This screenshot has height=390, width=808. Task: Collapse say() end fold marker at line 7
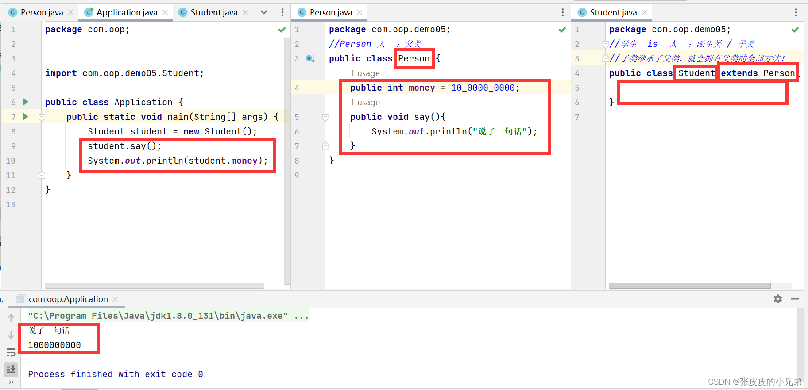325,146
